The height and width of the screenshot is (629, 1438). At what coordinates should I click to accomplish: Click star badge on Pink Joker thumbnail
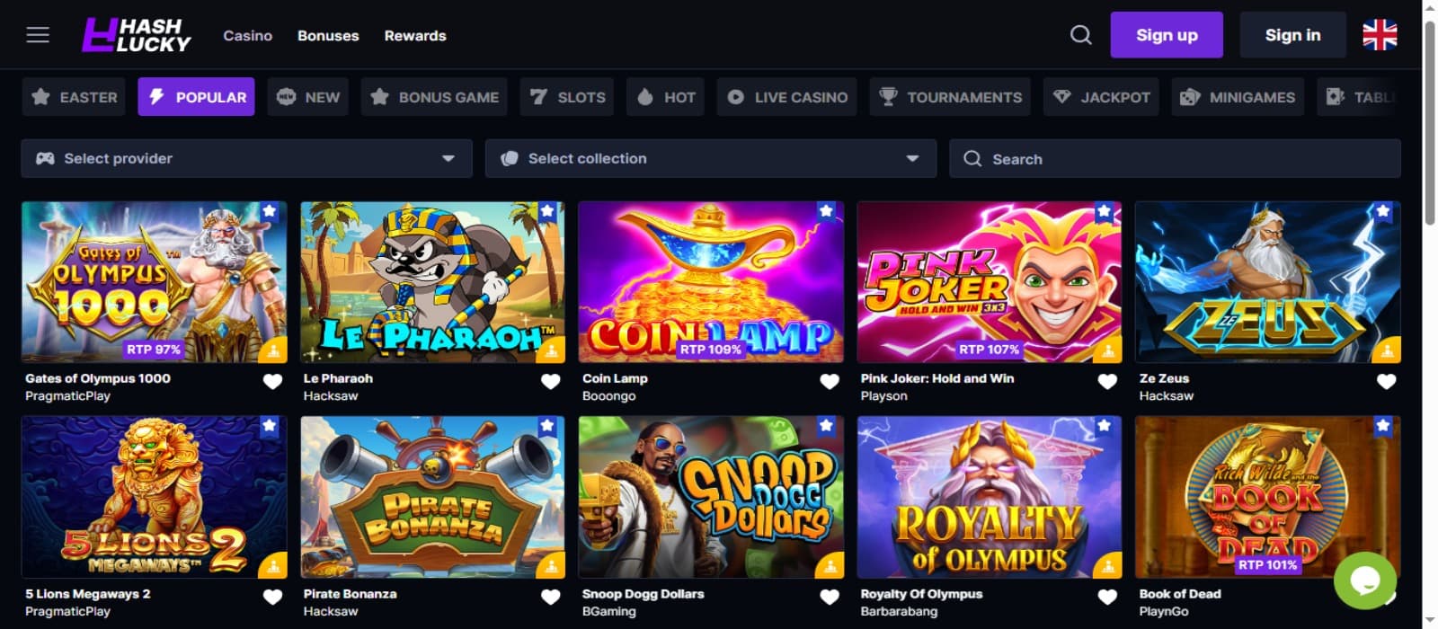[x=1105, y=211]
